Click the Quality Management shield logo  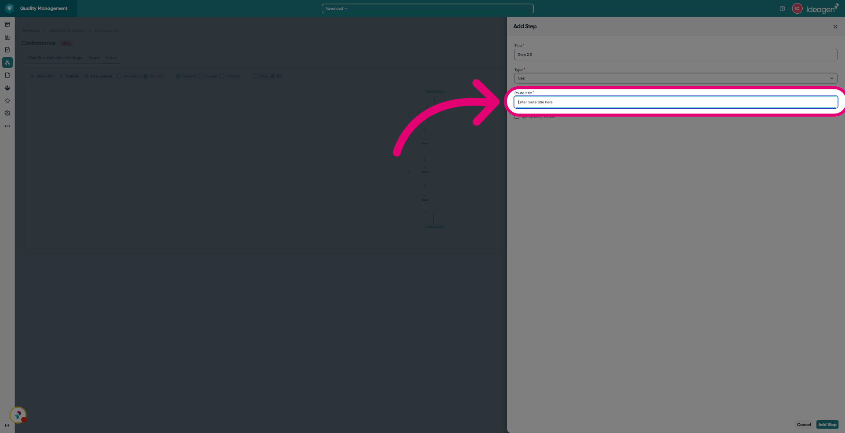(10, 8)
